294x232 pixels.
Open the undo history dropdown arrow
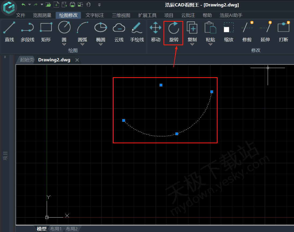[30, 5]
